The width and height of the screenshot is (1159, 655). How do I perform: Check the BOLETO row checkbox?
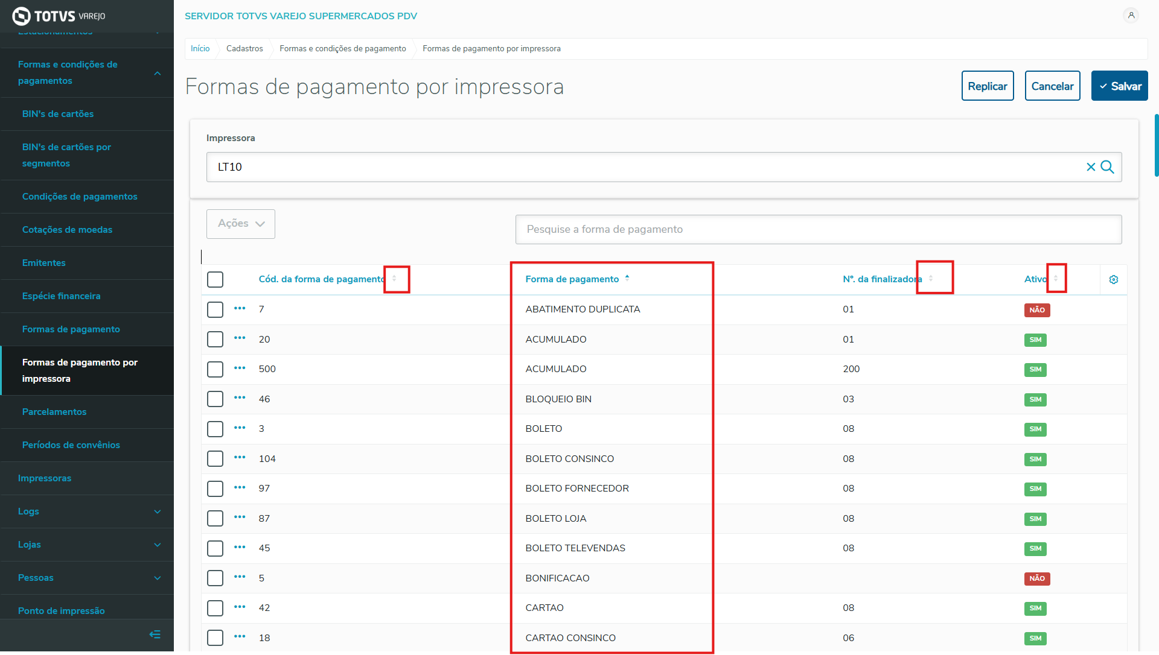[215, 429]
